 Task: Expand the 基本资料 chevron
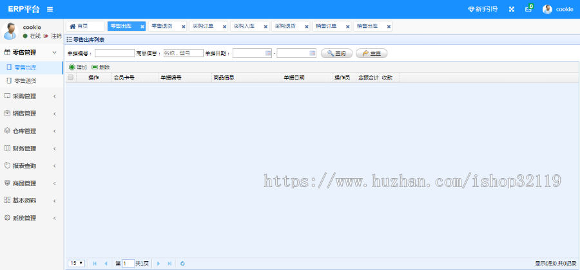point(54,201)
